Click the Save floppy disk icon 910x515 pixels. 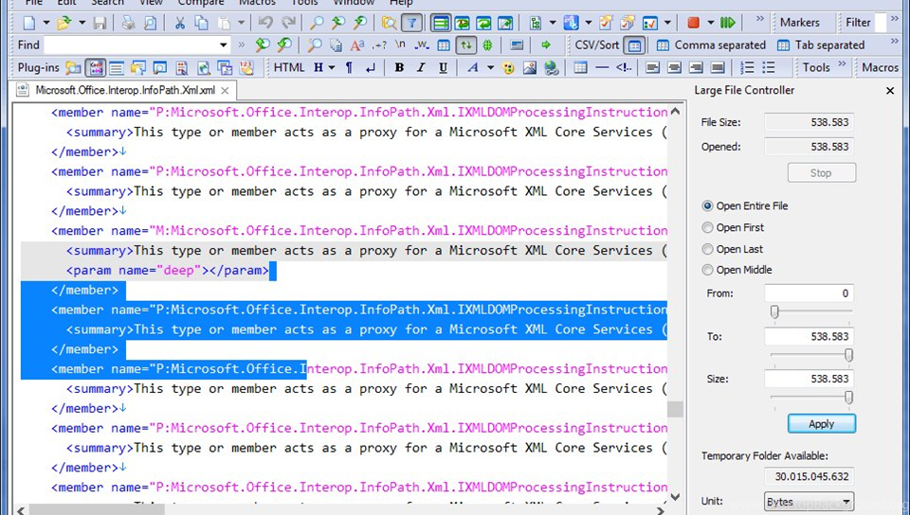[100, 23]
